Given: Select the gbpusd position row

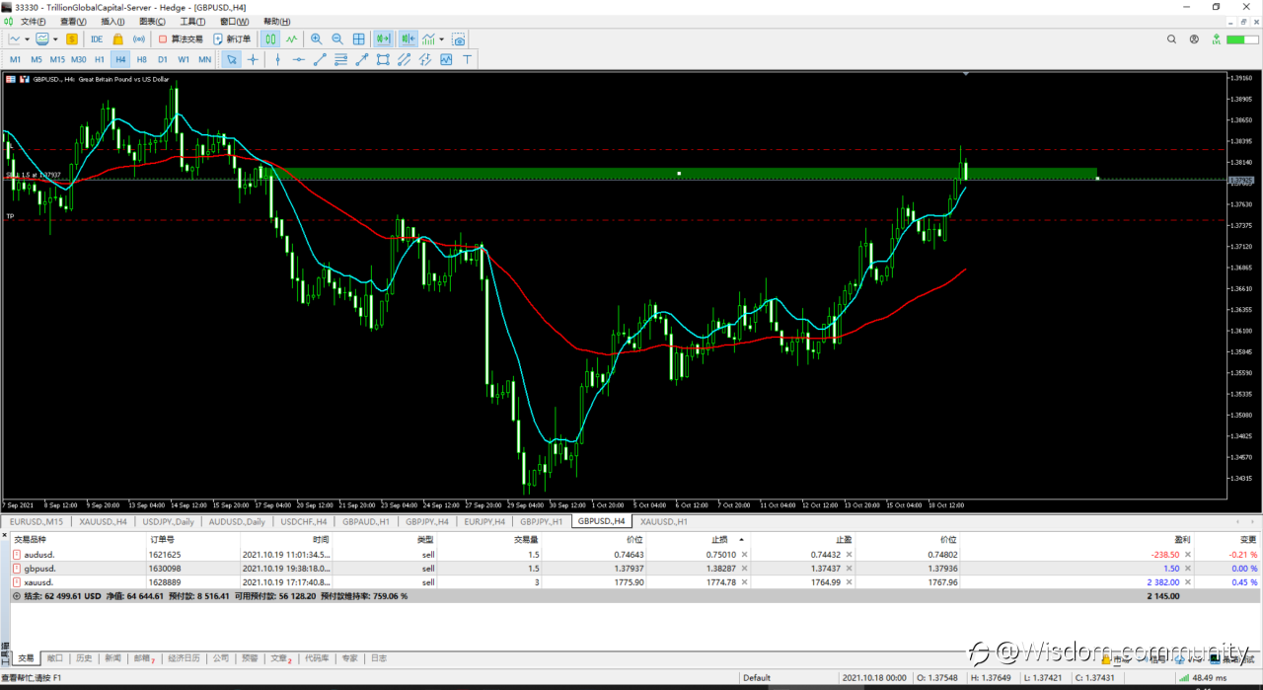Looking at the screenshot, I should 41,569.
